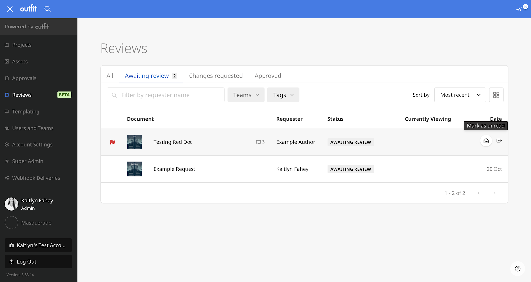Click Testing Red Dot thumbnail

[x=135, y=142]
